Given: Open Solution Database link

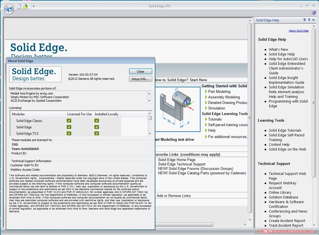Looking at the screenshot, I should click(x=283, y=197).
